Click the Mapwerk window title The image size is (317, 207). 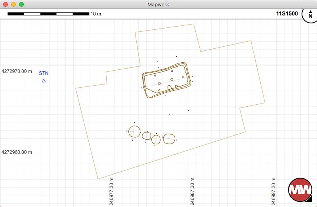[158, 4]
